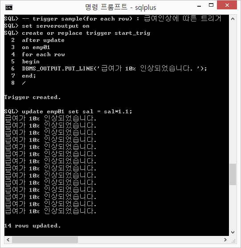Click the horizontal scrollbar right arrow
Viewport: 241px width, 248px height.
pos(225,240)
